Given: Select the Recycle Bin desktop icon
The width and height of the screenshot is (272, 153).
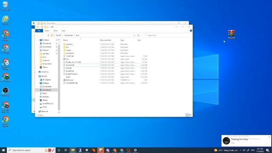Looking at the screenshot, I should tap(6, 6).
